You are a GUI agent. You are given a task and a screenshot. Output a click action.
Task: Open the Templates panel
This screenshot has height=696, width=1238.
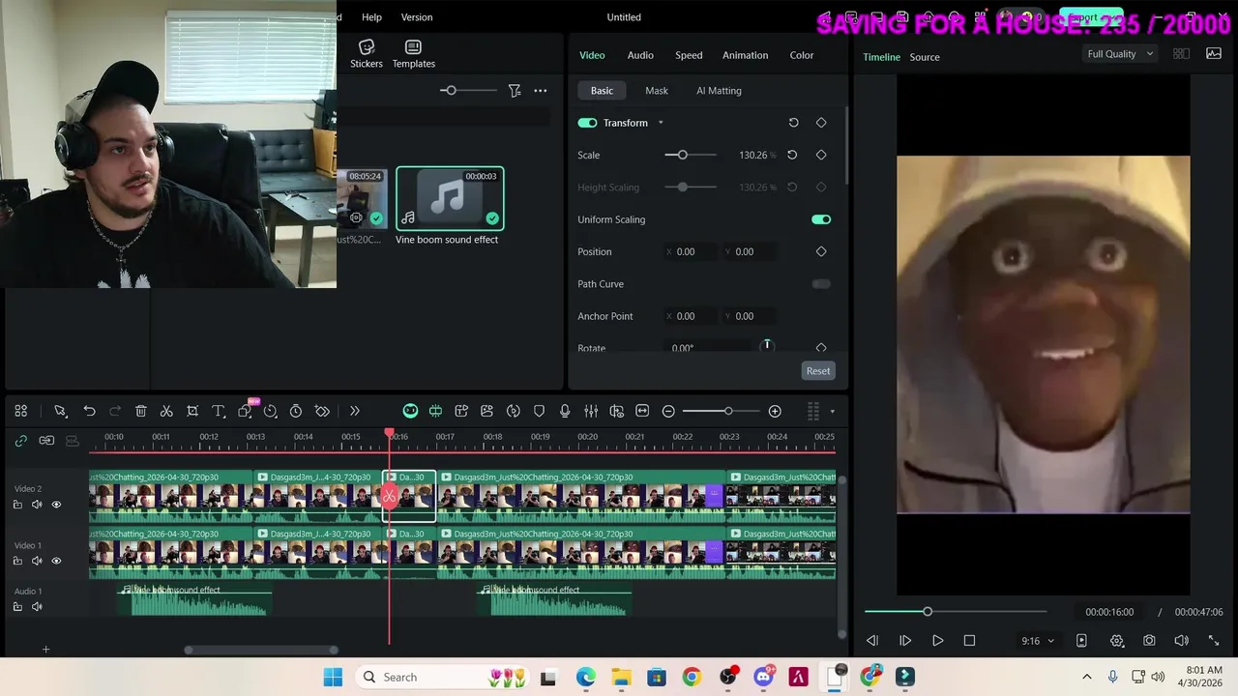[x=413, y=54]
